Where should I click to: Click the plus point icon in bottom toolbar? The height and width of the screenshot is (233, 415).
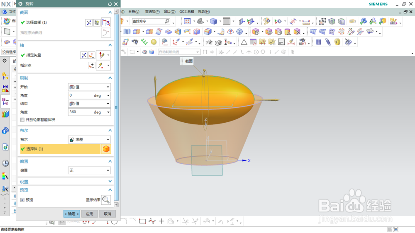tap(161, 221)
